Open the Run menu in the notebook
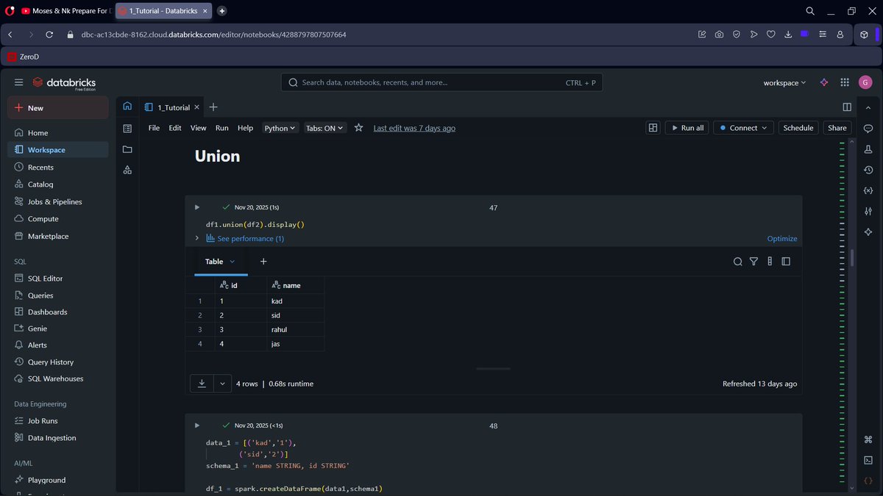This screenshot has width=883, height=496. tap(221, 127)
